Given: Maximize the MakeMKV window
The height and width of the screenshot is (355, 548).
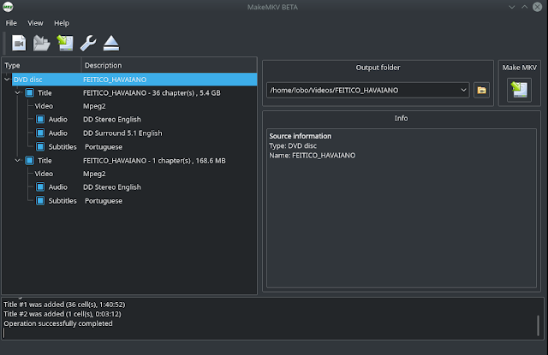Looking at the screenshot, I should point(525,7).
